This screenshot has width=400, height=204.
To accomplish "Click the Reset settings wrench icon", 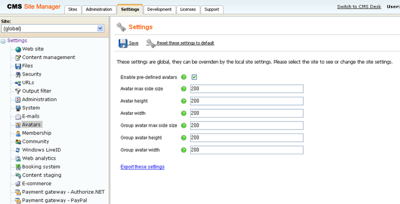I will 151,43.
